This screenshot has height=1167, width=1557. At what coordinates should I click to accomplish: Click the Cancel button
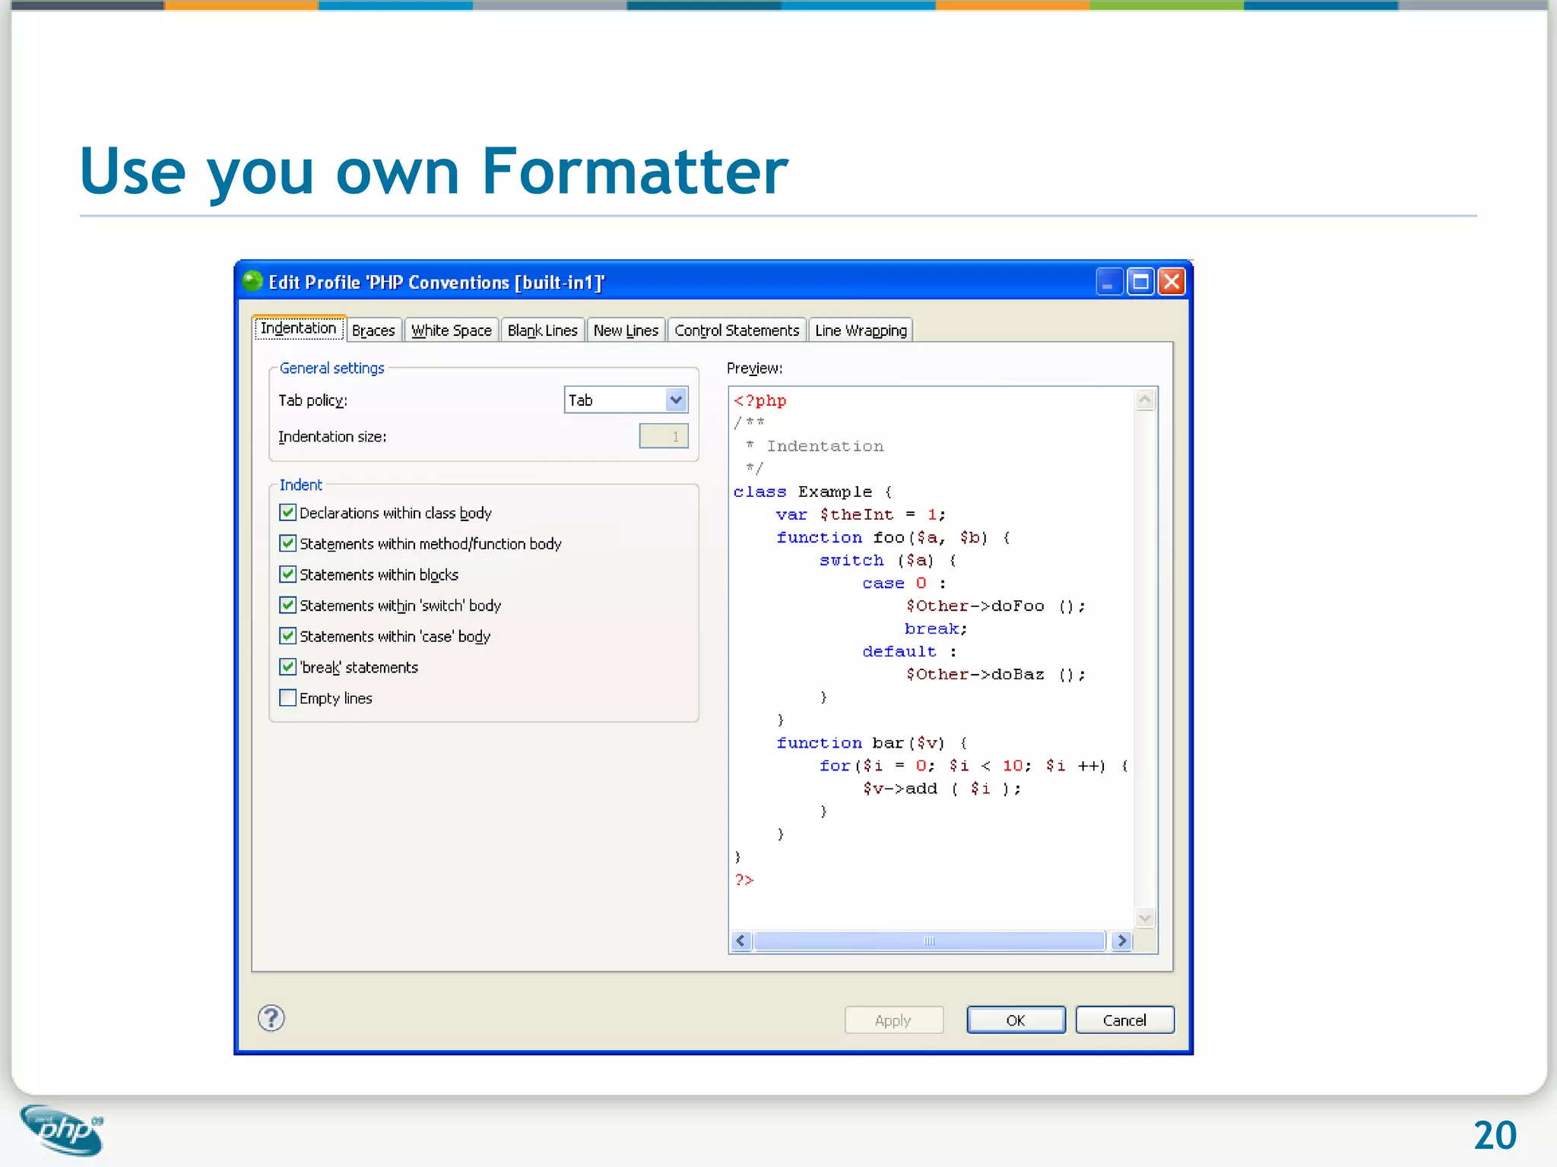1124,1020
